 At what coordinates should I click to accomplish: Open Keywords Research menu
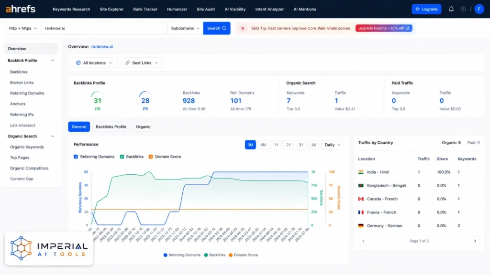coord(71,9)
